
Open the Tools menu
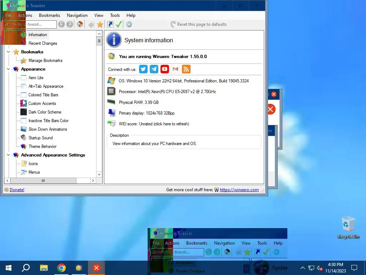click(115, 15)
